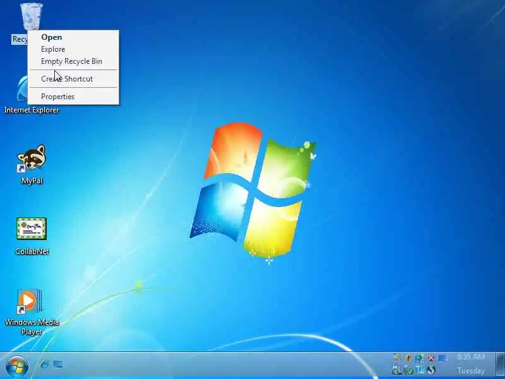Click Empty Recycle Bin menu entry
Image resolution: width=505 pixels, height=379 pixels.
click(73, 61)
